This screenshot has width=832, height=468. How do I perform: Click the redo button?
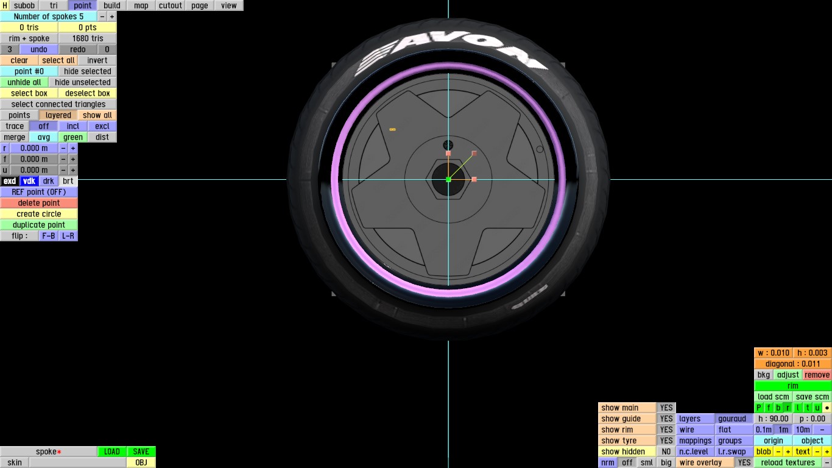tap(78, 49)
